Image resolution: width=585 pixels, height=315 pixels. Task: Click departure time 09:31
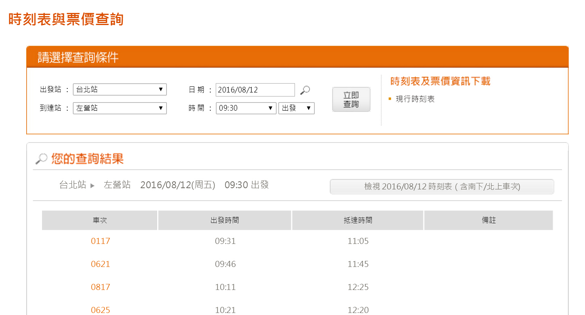click(225, 241)
